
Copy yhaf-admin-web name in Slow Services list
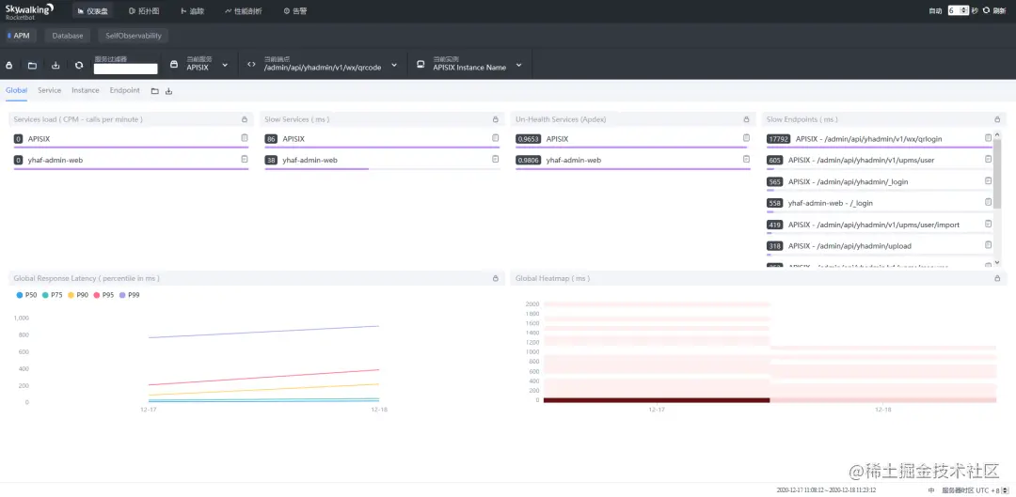[495, 159]
